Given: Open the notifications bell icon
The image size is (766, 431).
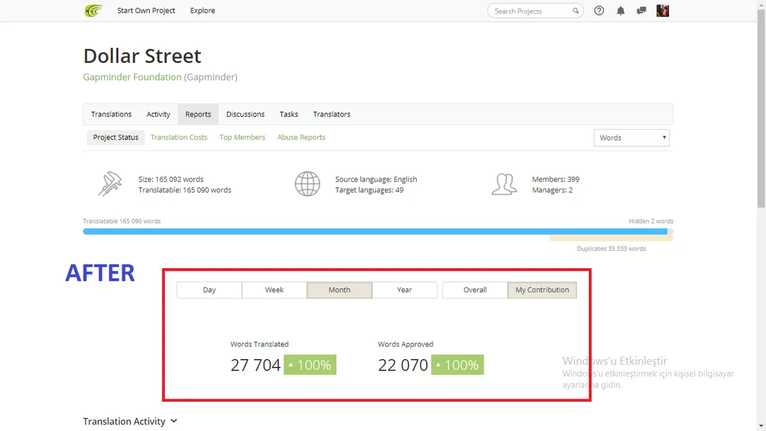Looking at the screenshot, I should pos(621,11).
